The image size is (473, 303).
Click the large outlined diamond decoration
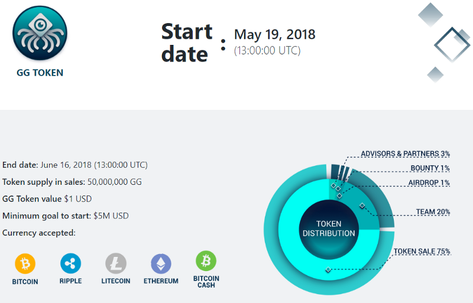tap(452, 44)
